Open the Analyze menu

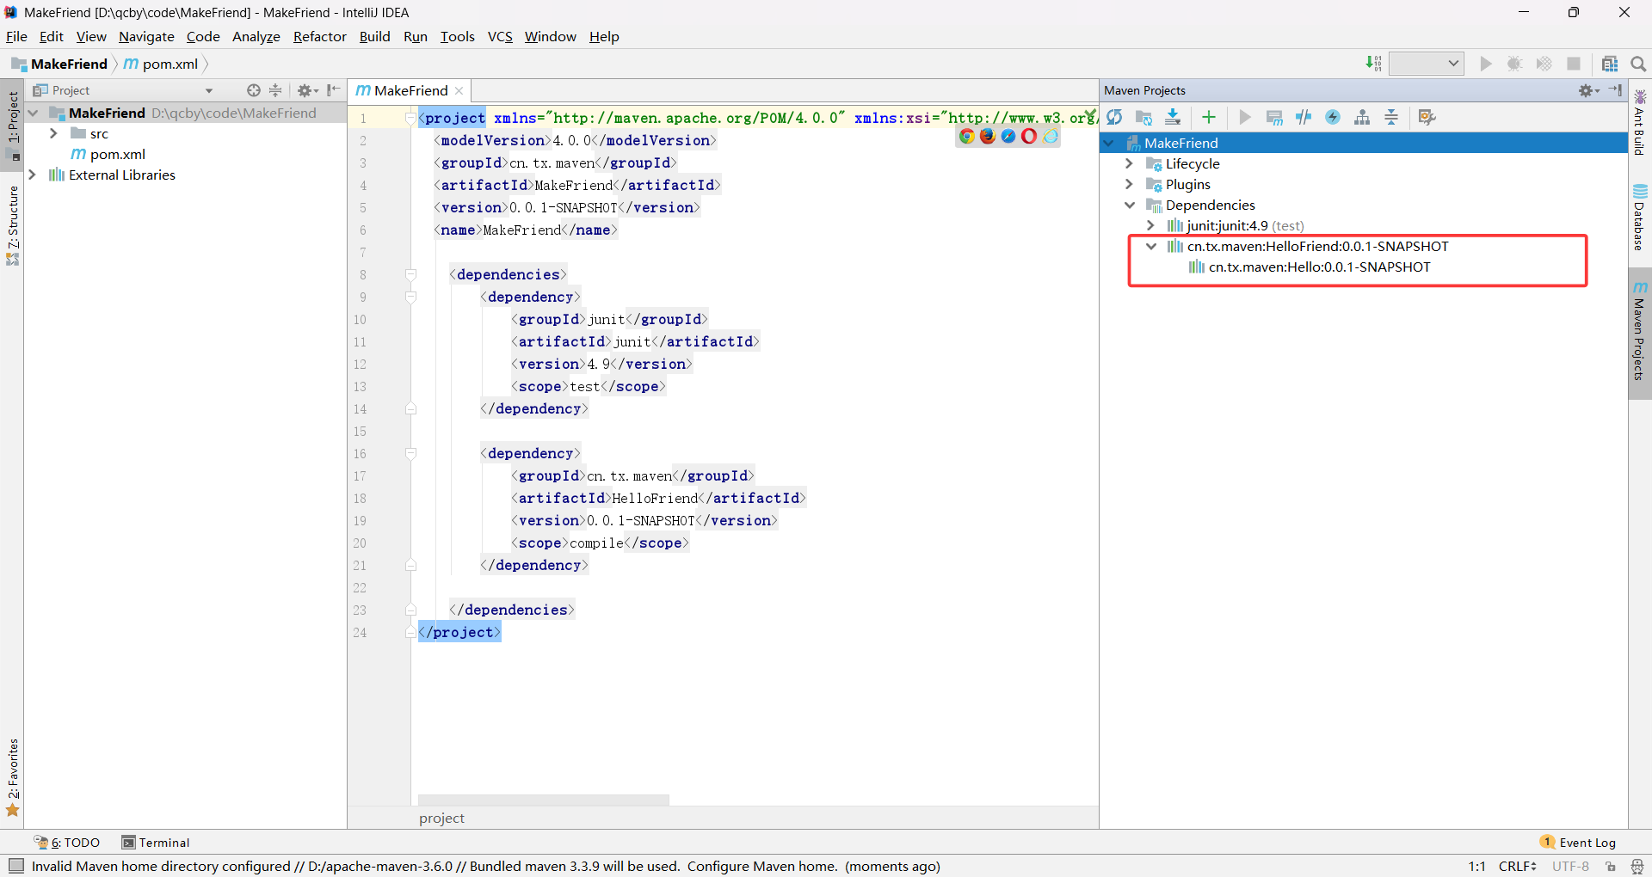point(256,36)
